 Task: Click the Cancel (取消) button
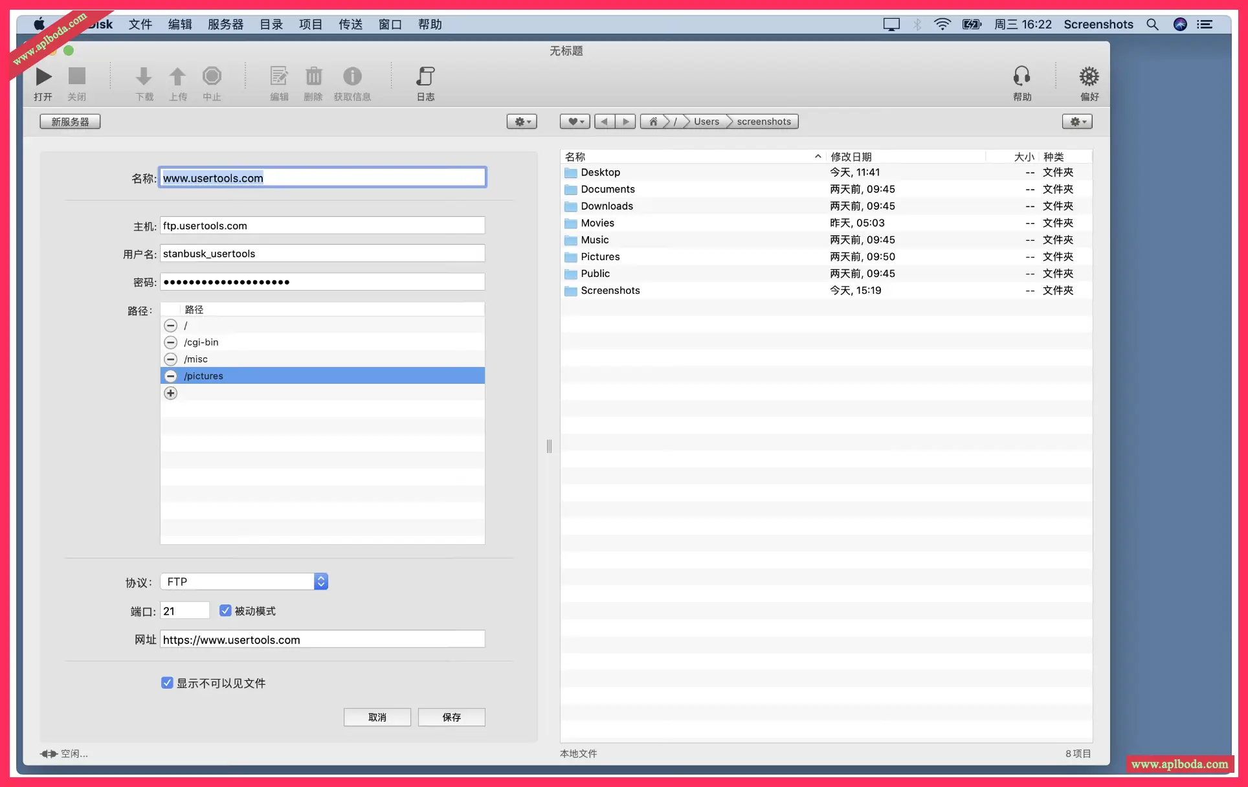(377, 717)
